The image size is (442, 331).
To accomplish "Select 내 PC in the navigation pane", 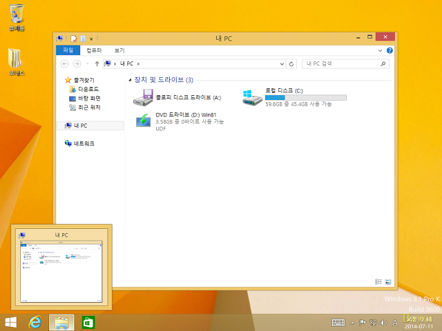I will [x=90, y=126].
